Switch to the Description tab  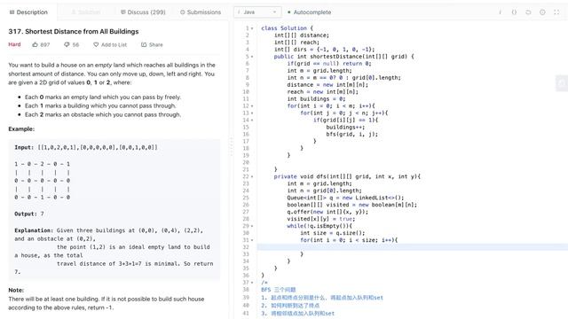(x=28, y=12)
